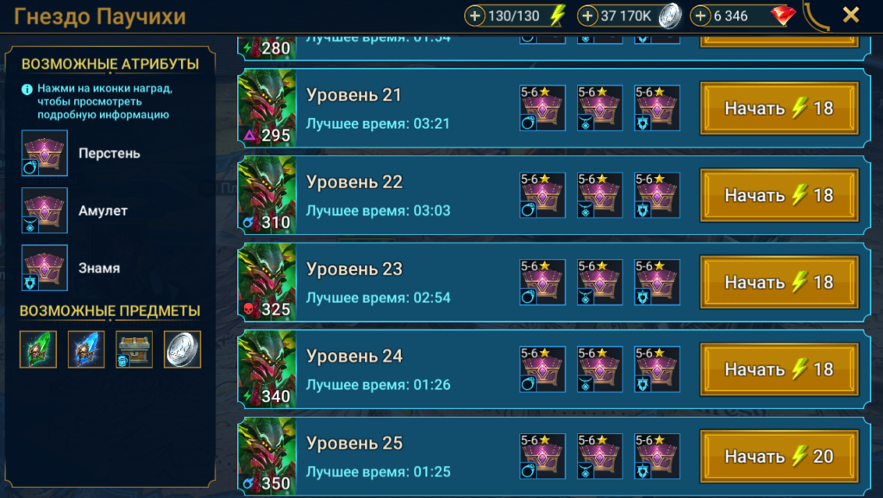The height and width of the screenshot is (498, 883).
Task: Select the blue shard item icon
Action: (x=86, y=350)
